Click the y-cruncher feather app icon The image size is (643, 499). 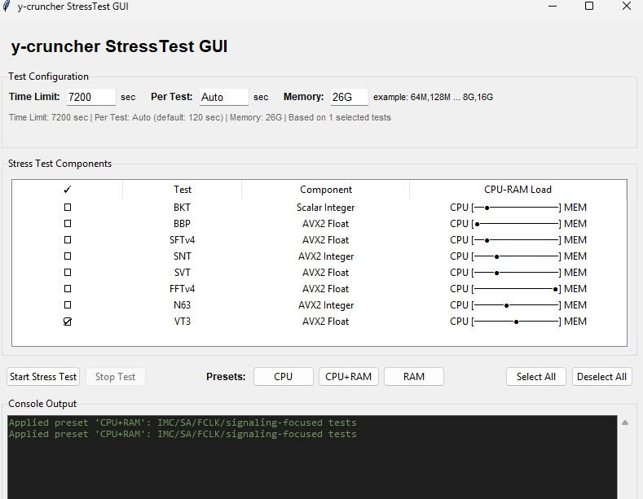coord(7,7)
